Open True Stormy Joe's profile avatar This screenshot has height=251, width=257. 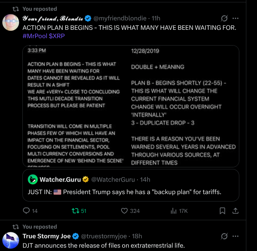click(x=11, y=240)
